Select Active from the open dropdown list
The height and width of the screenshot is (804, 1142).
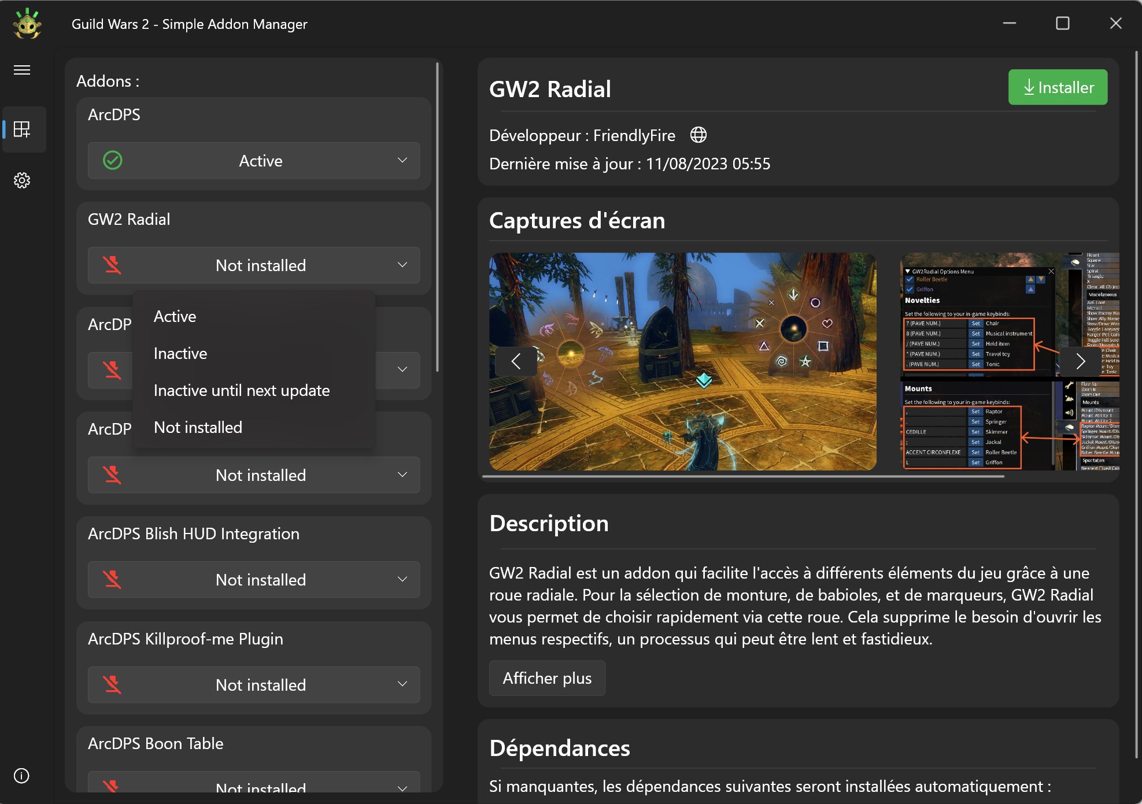point(175,317)
